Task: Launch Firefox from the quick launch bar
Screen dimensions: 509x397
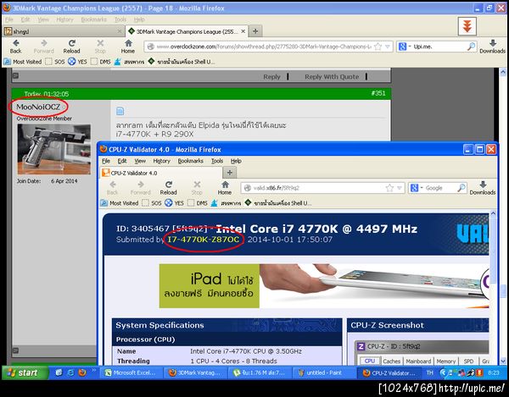Action: tap(82, 372)
